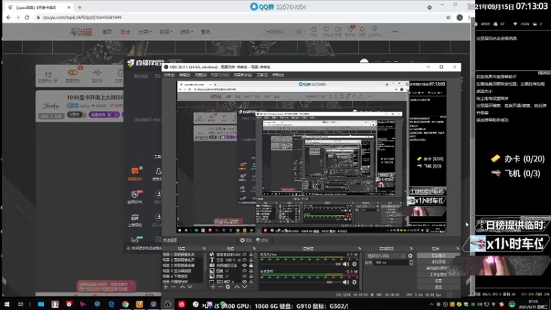
Task: Mute the 麦克风/Aux mixer channel
Action: click(346, 264)
